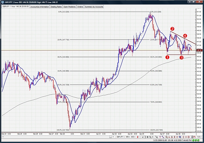Image resolution: width=204 pixels, height=143 pixels.
Task: Click the Apr 07 date label on the time axis
Action: coord(162,134)
